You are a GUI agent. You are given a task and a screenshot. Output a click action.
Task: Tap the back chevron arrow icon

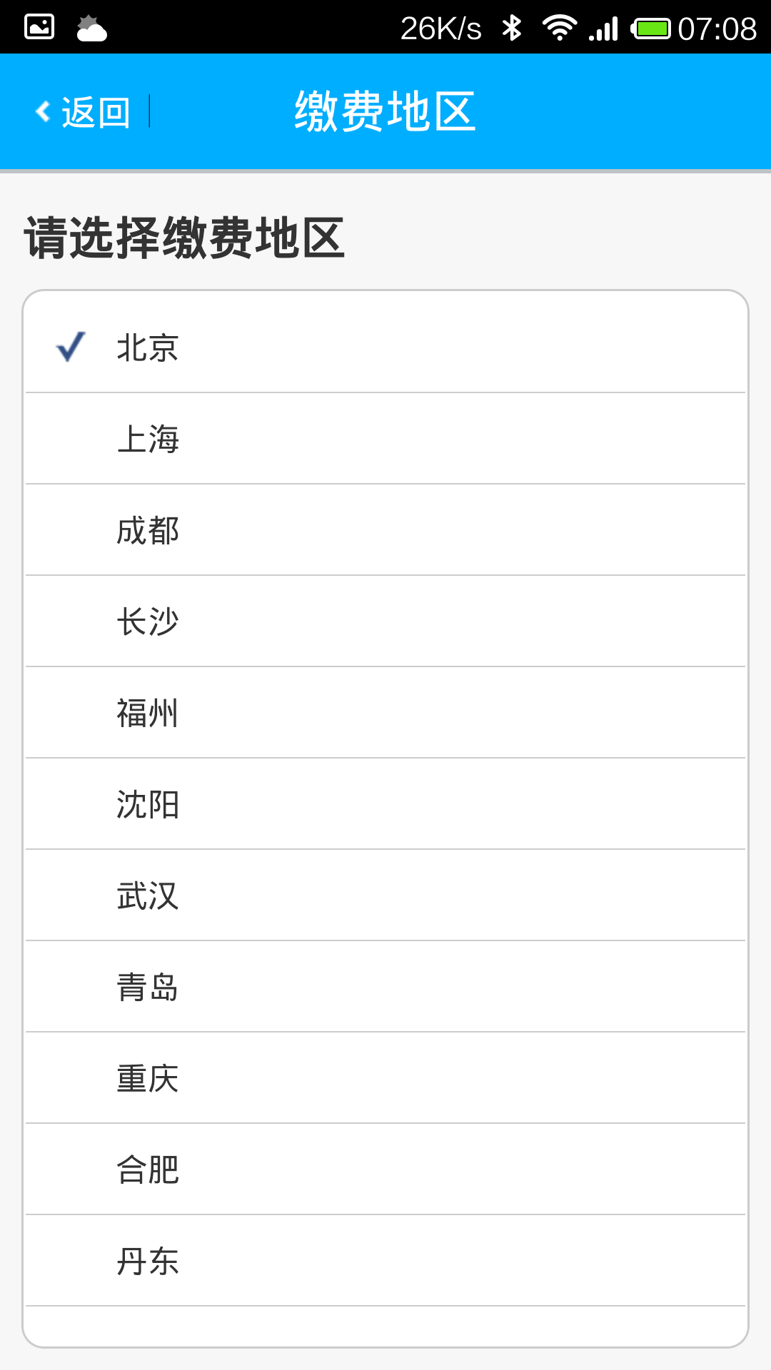coord(44,111)
